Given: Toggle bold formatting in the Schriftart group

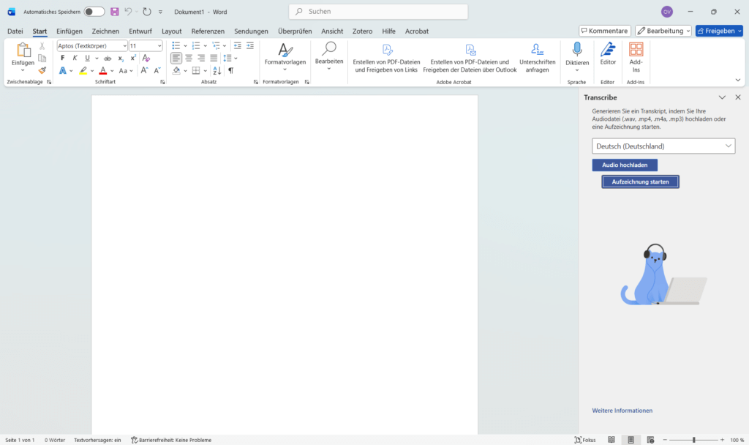Looking at the screenshot, I should [x=62, y=58].
